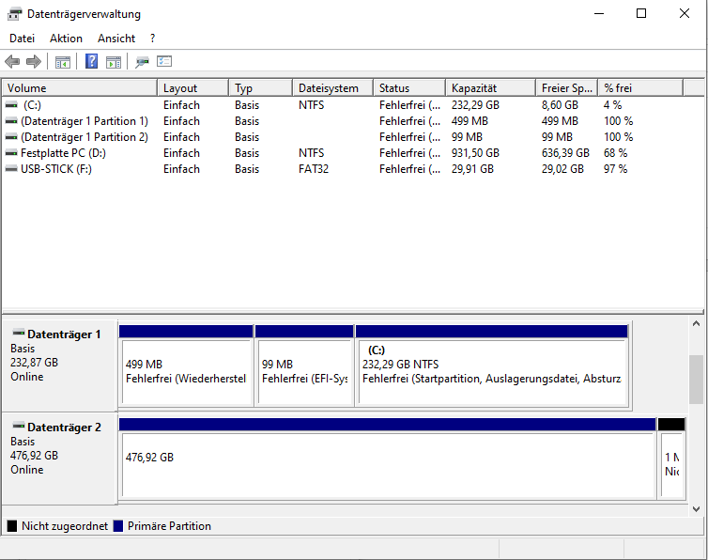708x560 pixels.
Task: Click the disk icon beside Datenträger 1 label
Action: click(19, 334)
